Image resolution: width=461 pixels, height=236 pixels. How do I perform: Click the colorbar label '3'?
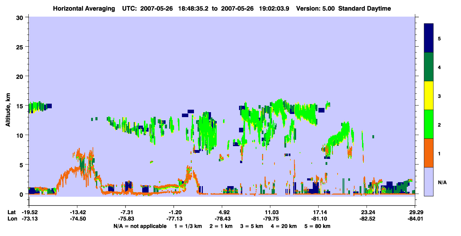439,96
